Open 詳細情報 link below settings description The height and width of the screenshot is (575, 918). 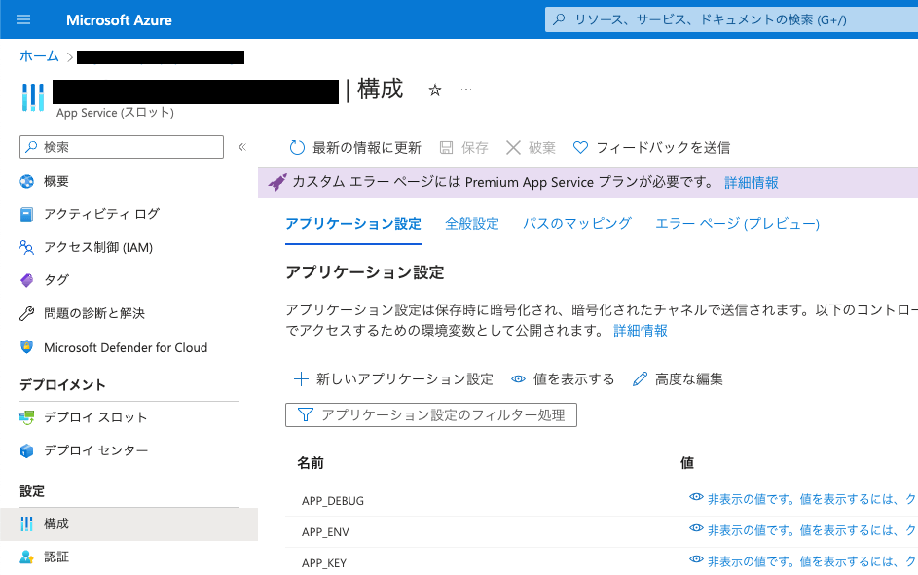pyautogui.click(x=641, y=331)
